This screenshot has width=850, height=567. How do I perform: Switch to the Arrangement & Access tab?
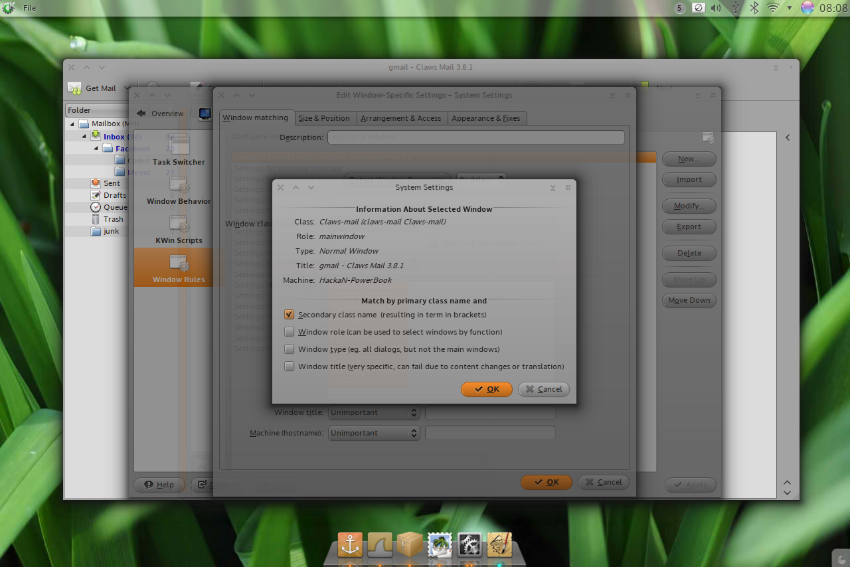[401, 118]
